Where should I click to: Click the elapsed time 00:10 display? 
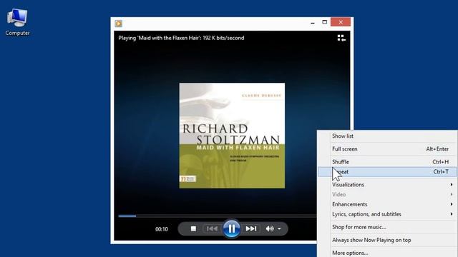(x=162, y=229)
